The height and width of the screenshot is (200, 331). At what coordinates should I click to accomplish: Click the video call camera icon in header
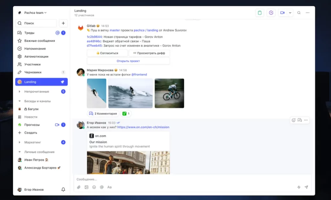coord(282,13)
